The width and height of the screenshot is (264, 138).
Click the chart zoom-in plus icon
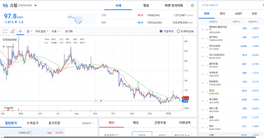(x=101, y=101)
